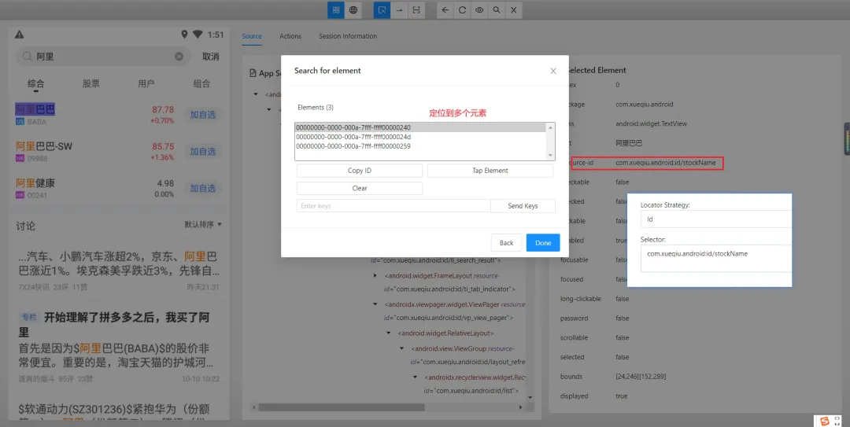850x427 pixels.
Task: Open Search for element magnifier icon
Action: click(x=496, y=9)
